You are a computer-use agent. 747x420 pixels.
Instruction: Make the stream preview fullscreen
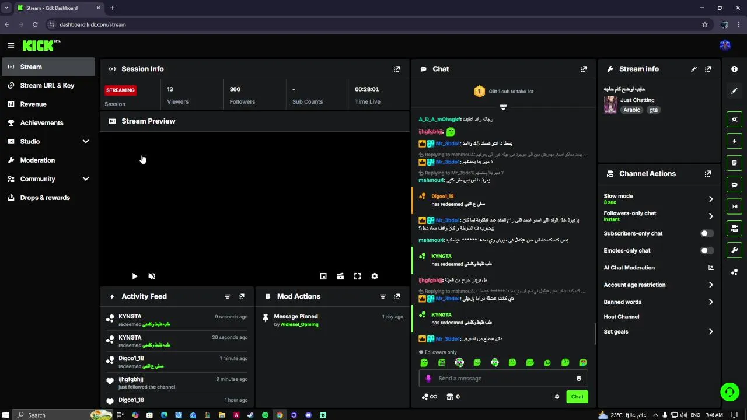click(357, 276)
